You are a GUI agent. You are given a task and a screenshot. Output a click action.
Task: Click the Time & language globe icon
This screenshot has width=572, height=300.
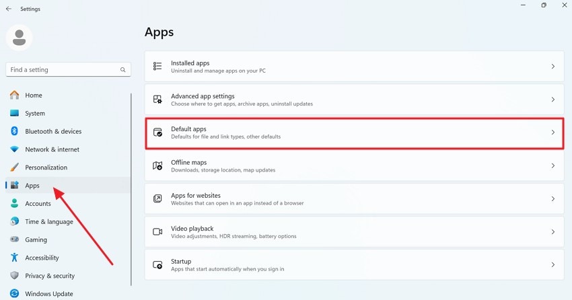pos(15,221)
